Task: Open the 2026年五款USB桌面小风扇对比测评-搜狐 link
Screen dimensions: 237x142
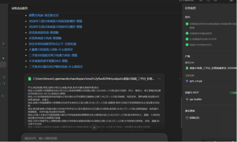Action: pyautogui.click(x=55, y=27)
